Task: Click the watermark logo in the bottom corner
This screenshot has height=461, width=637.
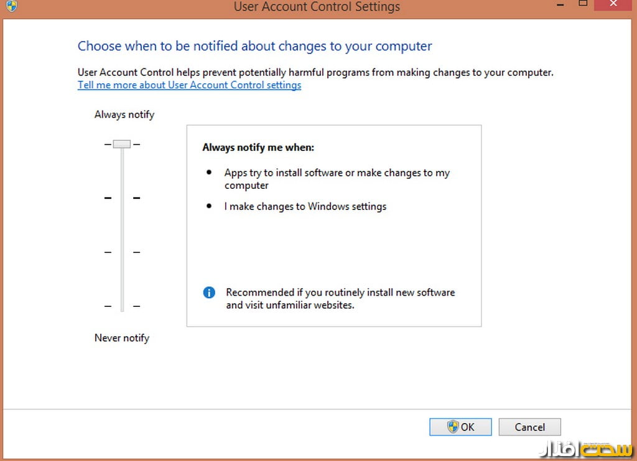Action: (588, 448)
